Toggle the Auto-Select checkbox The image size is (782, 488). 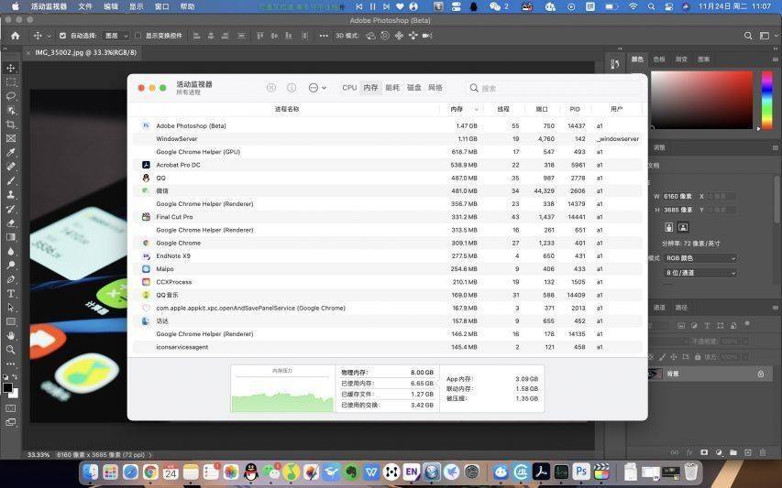[x=63, y=36]
